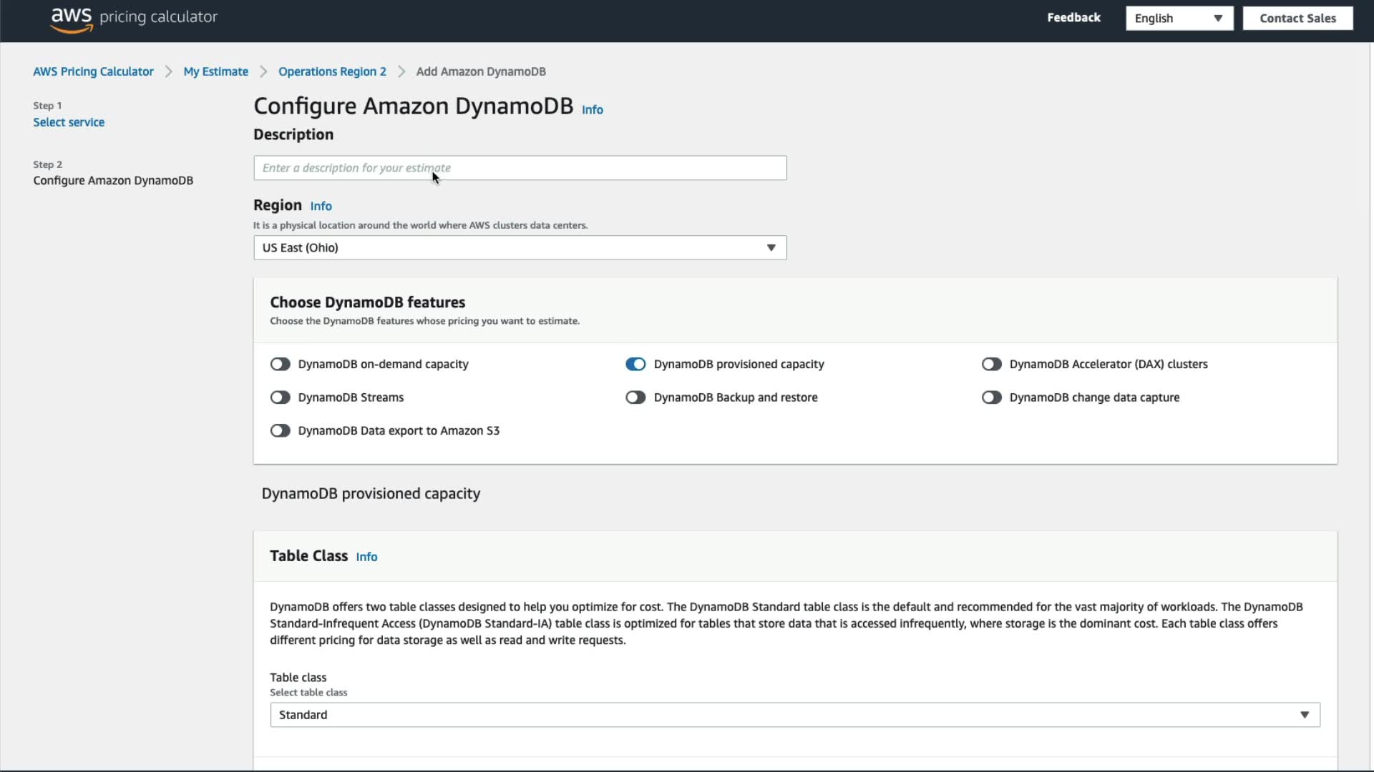Disable DynamoDB provisioned capacity toggle
The width and height of the screenshot is (1374, 772).
[635, 365]
